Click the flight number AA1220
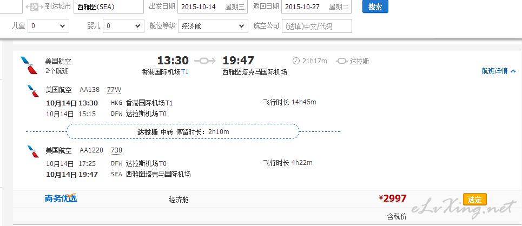Screen dimensions: 522x226 (x=91, y=150)
